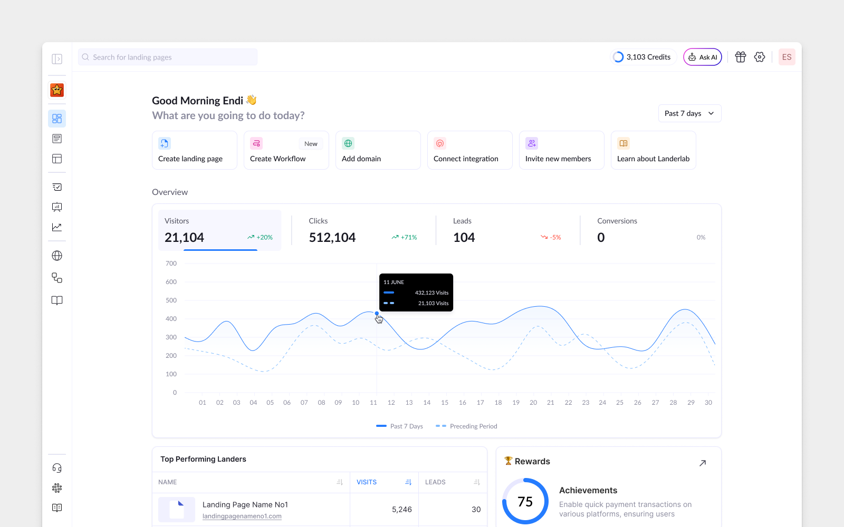Open the gift rewards icon in header

741,57
